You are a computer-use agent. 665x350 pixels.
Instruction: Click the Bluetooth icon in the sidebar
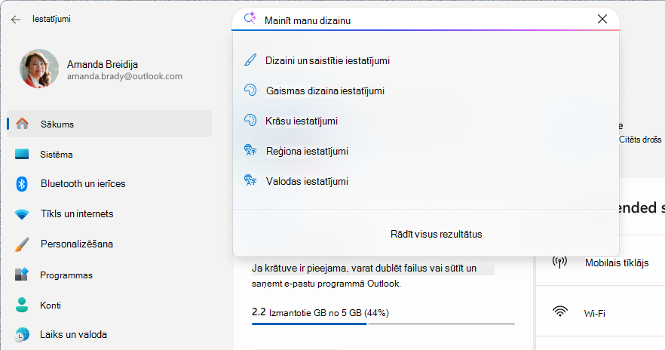pos(22,184)
